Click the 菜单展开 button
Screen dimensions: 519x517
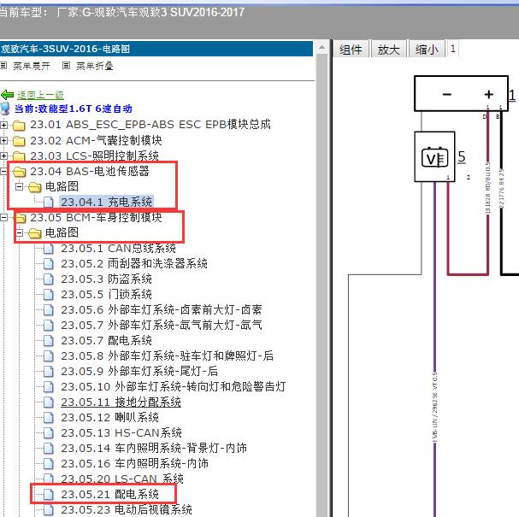(32, 66)
